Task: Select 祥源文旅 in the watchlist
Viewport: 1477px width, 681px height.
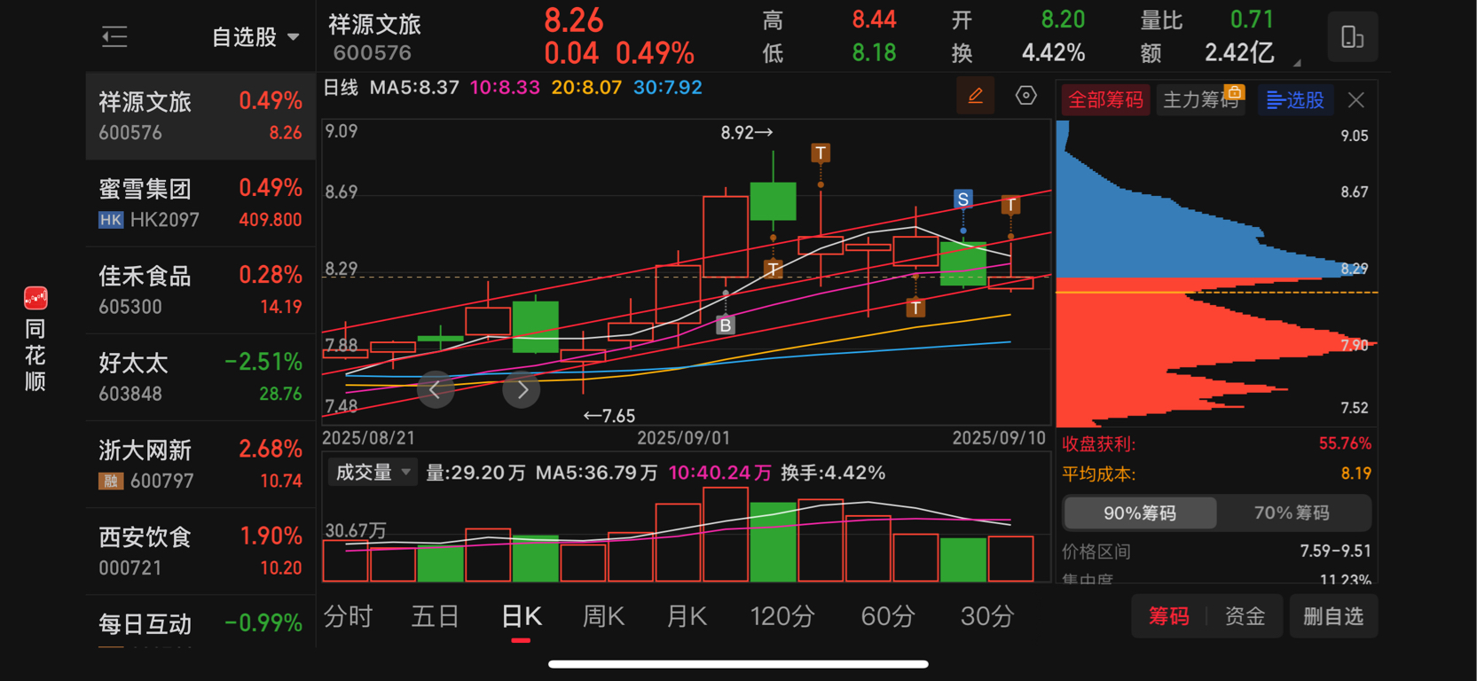Action: 200,116
